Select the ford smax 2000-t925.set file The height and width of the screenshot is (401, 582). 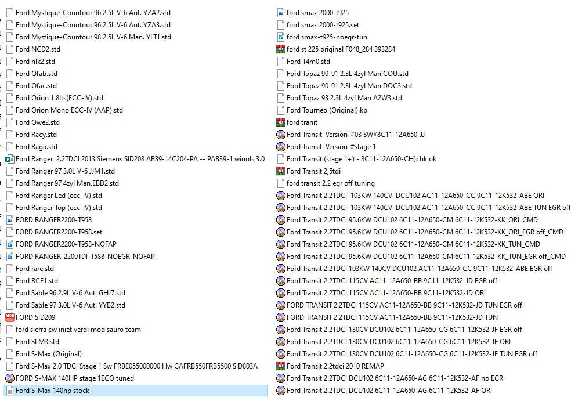[323, 25]
